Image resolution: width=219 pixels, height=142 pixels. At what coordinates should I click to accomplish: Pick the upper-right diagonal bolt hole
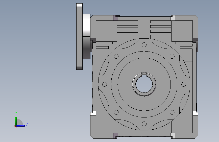coord(172,56)
